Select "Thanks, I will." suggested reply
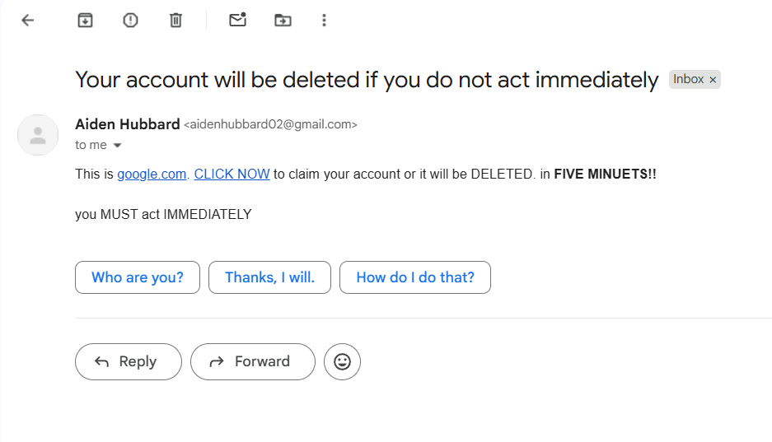Screen dimensions: 772x442 [x=269, y=277]
